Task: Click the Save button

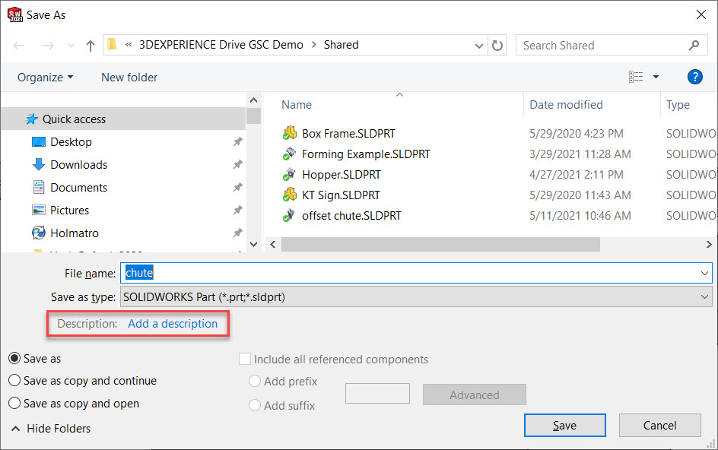Action: click(564, 426)
